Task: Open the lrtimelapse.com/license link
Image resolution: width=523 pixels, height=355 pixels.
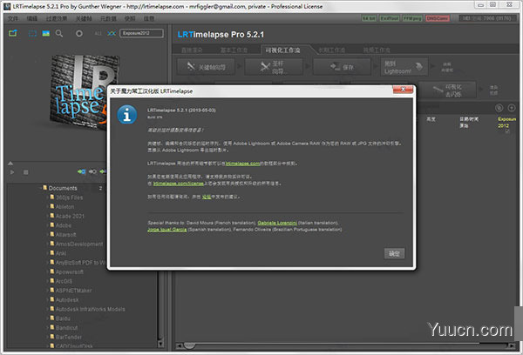Action: [x=178, y=184]
